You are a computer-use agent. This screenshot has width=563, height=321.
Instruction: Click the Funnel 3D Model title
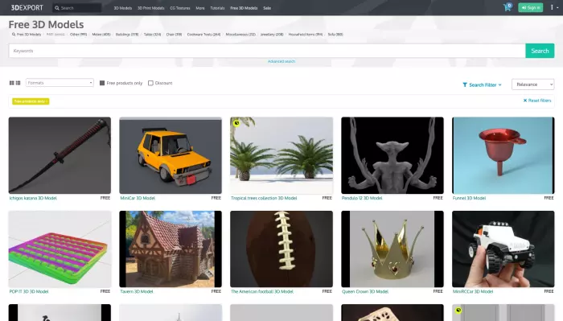[x=469, y=198]
